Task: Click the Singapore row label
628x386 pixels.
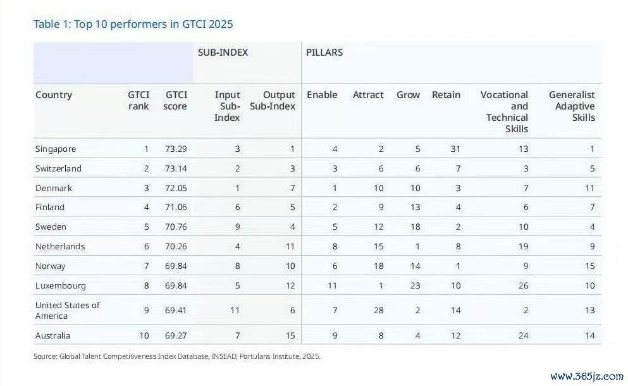Action: click(x=56, y=149)
